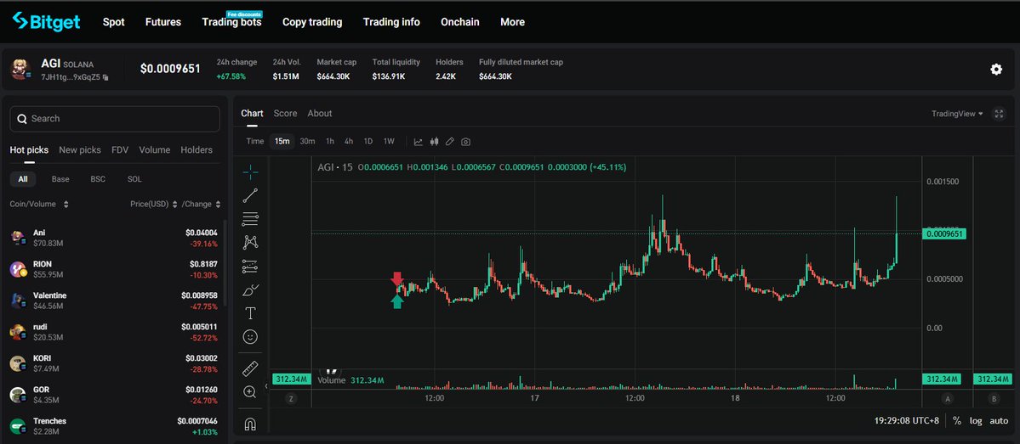This screenshot has height=444, width=1020.
Task: Select the Hot picks tab
Action: pyautogui.click(x=29, y=150)
